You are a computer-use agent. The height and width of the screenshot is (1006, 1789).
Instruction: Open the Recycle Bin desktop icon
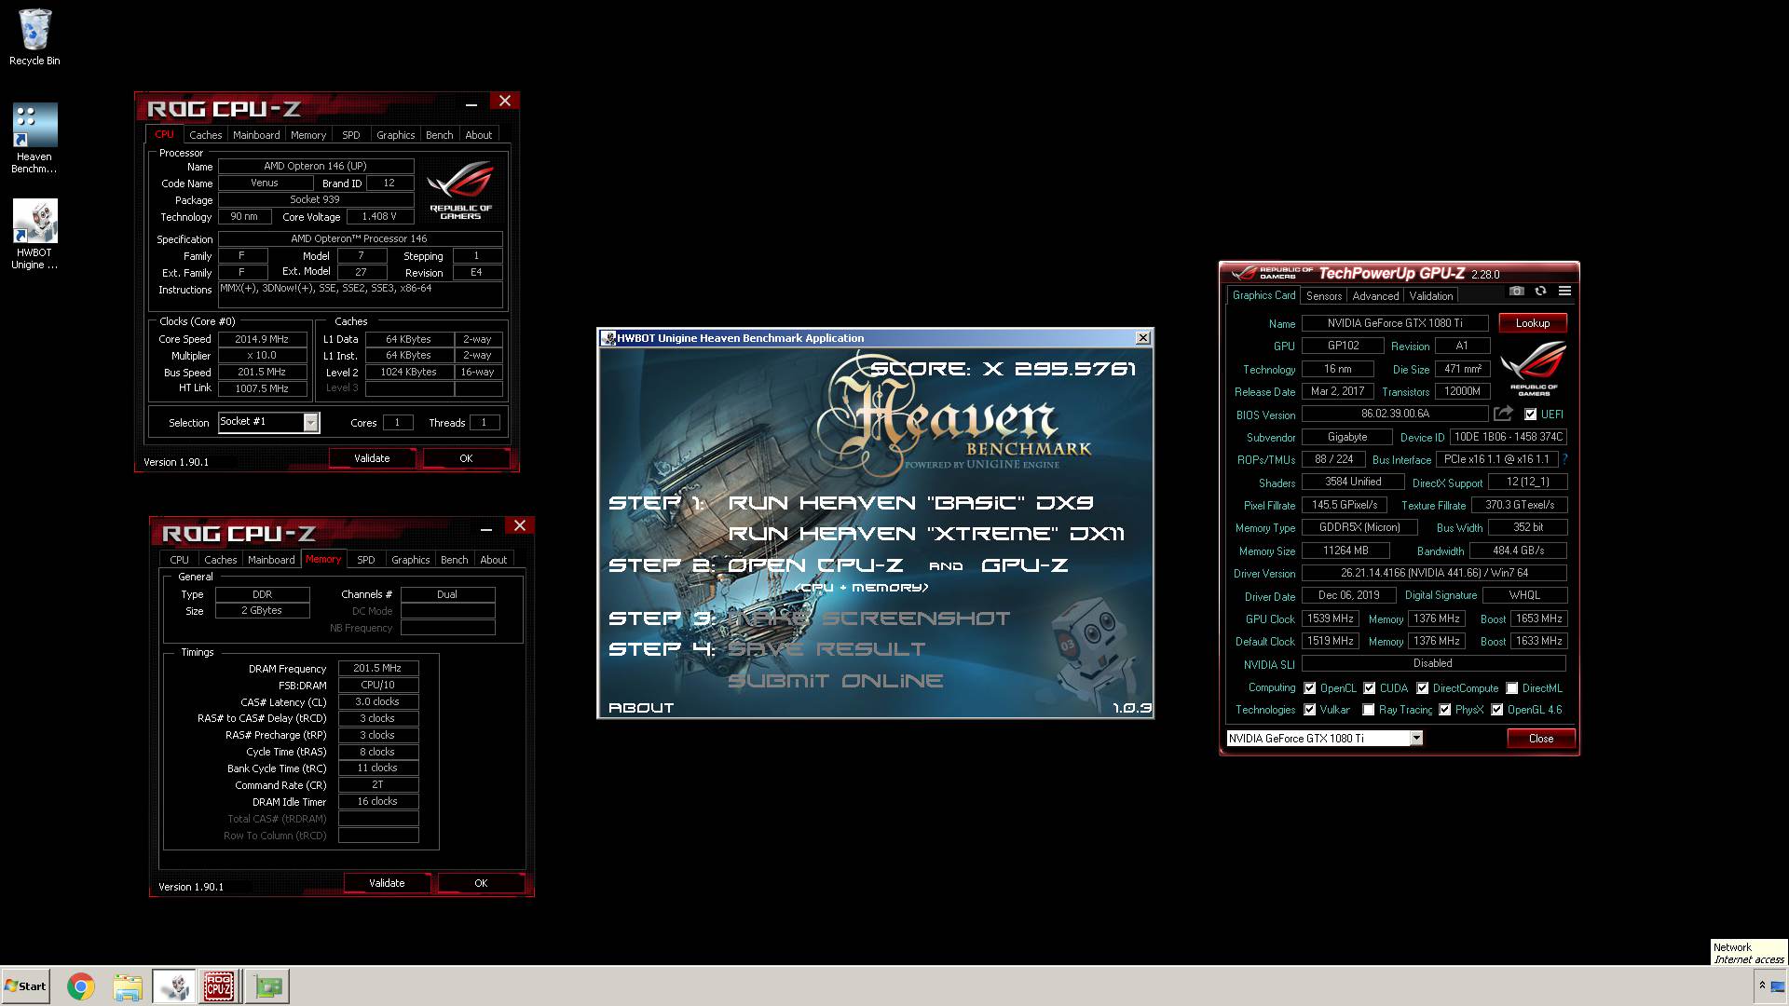(34, 38)
